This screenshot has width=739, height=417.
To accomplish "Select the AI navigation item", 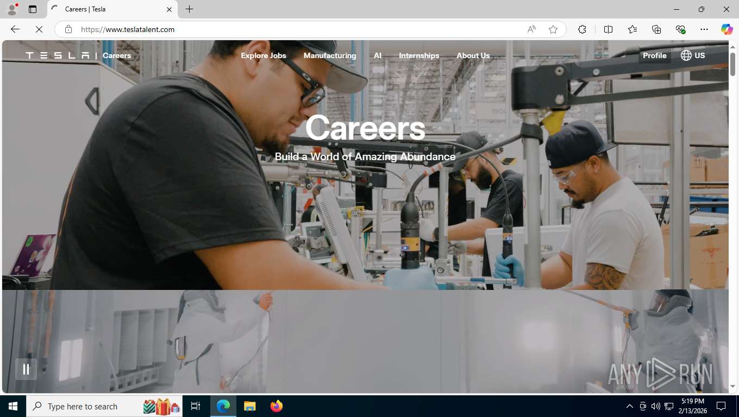I will 378,55.
